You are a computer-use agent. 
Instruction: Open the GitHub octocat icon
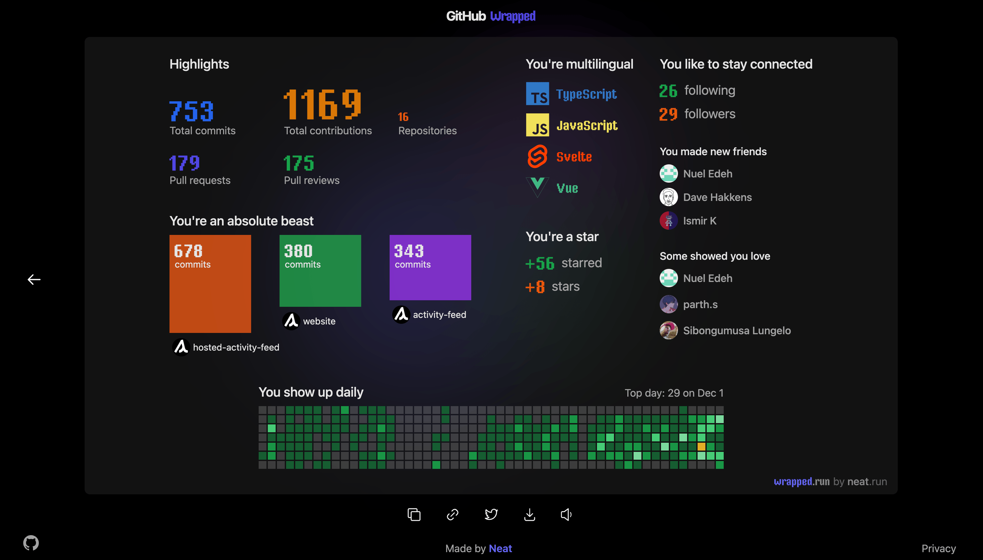(31, 543)
